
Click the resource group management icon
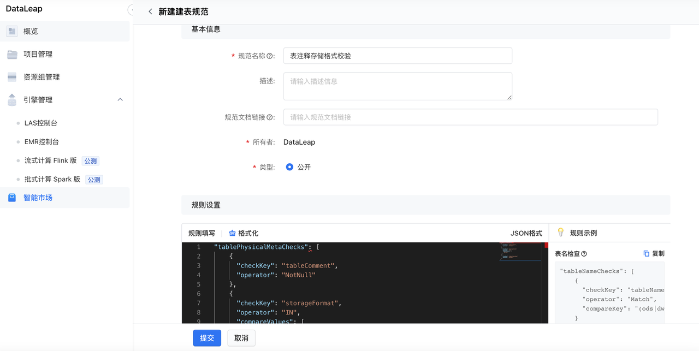pos(12,77)
